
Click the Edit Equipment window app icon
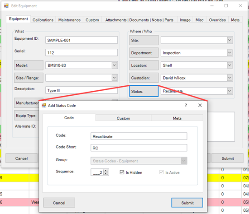coord(6,6)
